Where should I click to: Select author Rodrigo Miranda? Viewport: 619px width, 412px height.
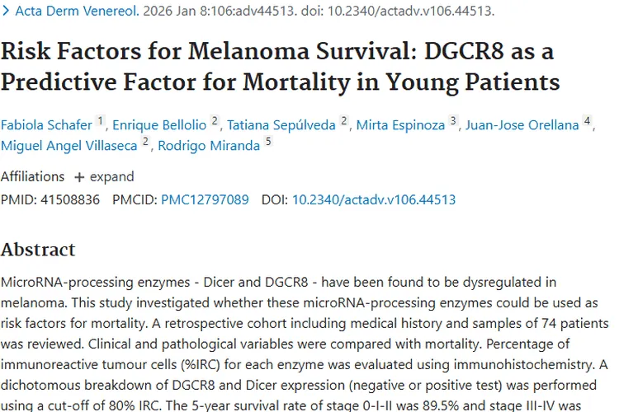[208, 144]
